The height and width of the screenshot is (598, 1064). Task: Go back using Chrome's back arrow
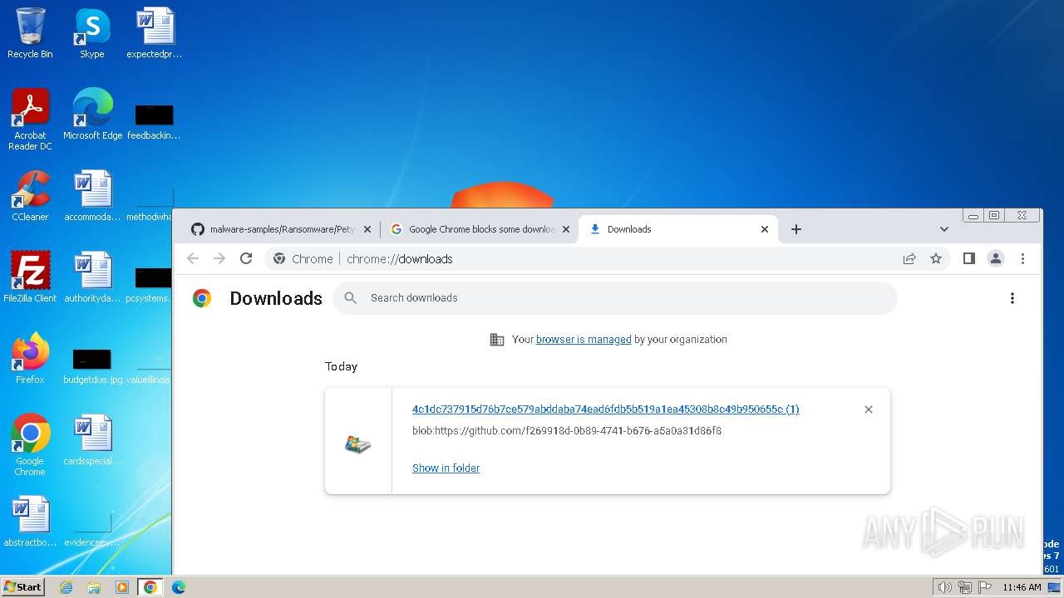tap(193, 258)
